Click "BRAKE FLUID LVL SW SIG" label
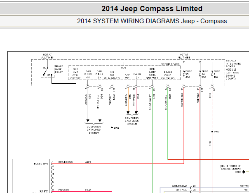 tap(168, 75)
